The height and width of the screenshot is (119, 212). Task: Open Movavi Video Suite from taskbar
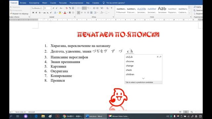pos(119,116)
